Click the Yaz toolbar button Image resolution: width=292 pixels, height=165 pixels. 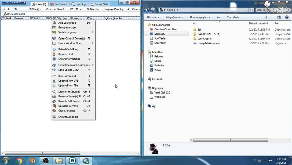click(219, 17)
